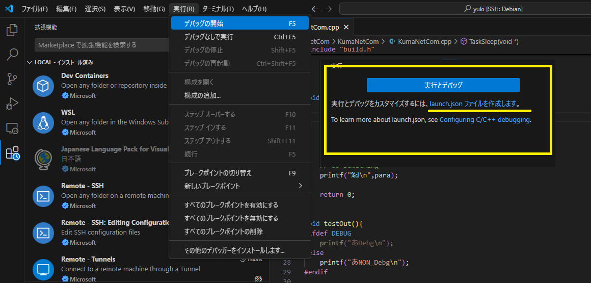Click the launch.json ファイルを作成します link
591x283 pixels.
[473, 104]
